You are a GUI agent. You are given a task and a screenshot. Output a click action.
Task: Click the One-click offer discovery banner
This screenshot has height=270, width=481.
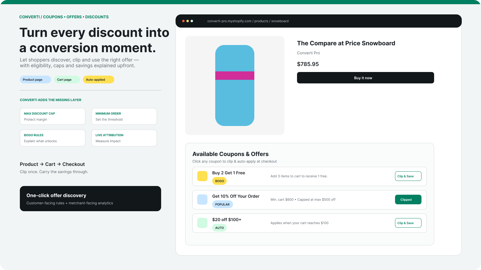click(x=90, y=199)
